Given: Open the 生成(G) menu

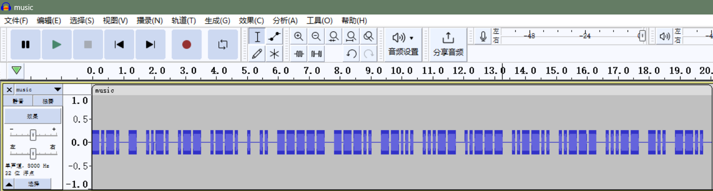Looking at the screenshot, I should (217, 20).
